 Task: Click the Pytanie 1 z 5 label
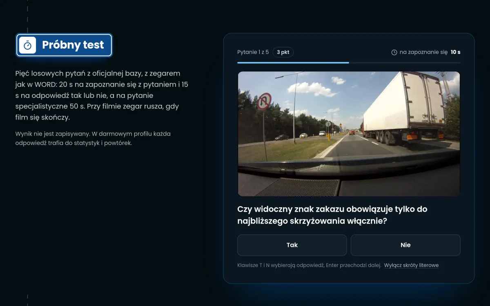pos(253,52)
